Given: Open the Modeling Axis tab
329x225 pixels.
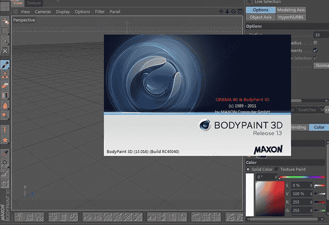Looking at the screenshot, I should point(291,10).
